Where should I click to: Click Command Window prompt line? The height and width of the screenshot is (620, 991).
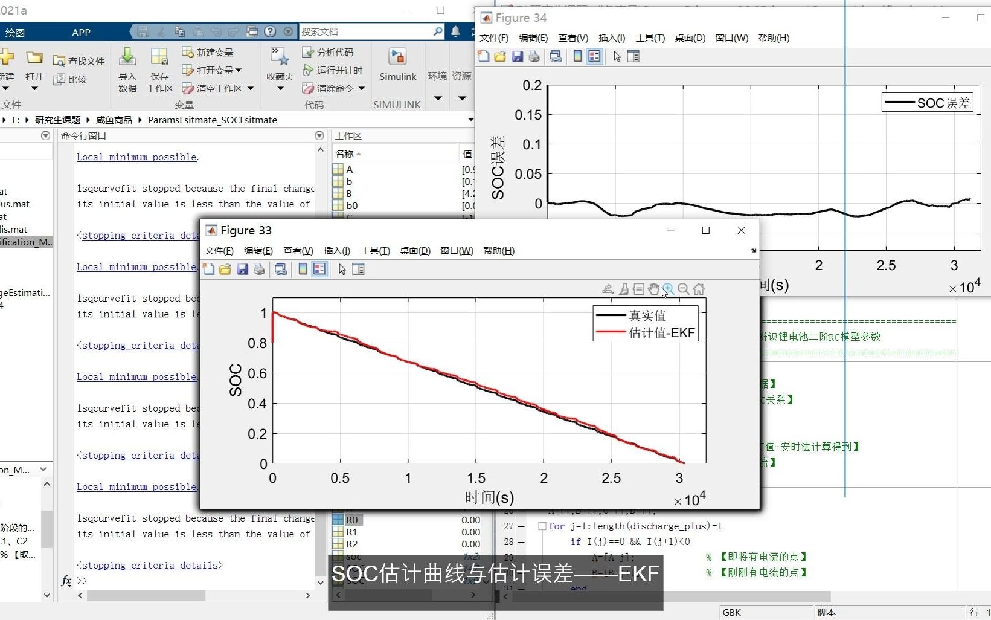(193, 581)
